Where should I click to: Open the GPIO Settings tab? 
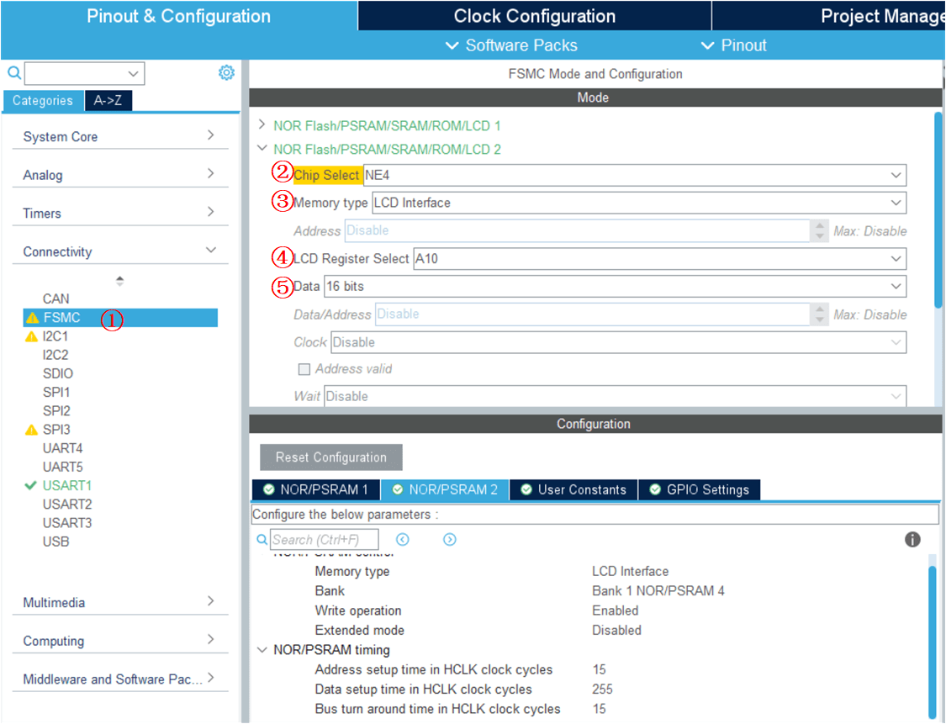[700, 489]
